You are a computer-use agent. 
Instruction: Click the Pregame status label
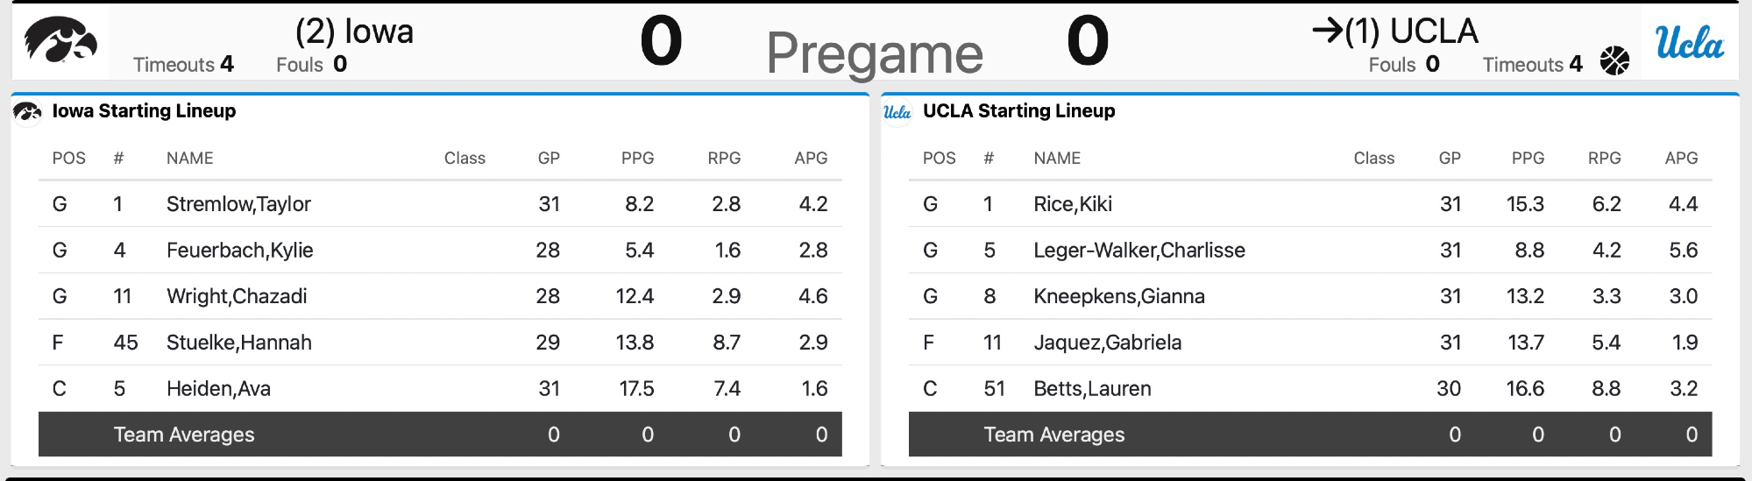(875, 53)
